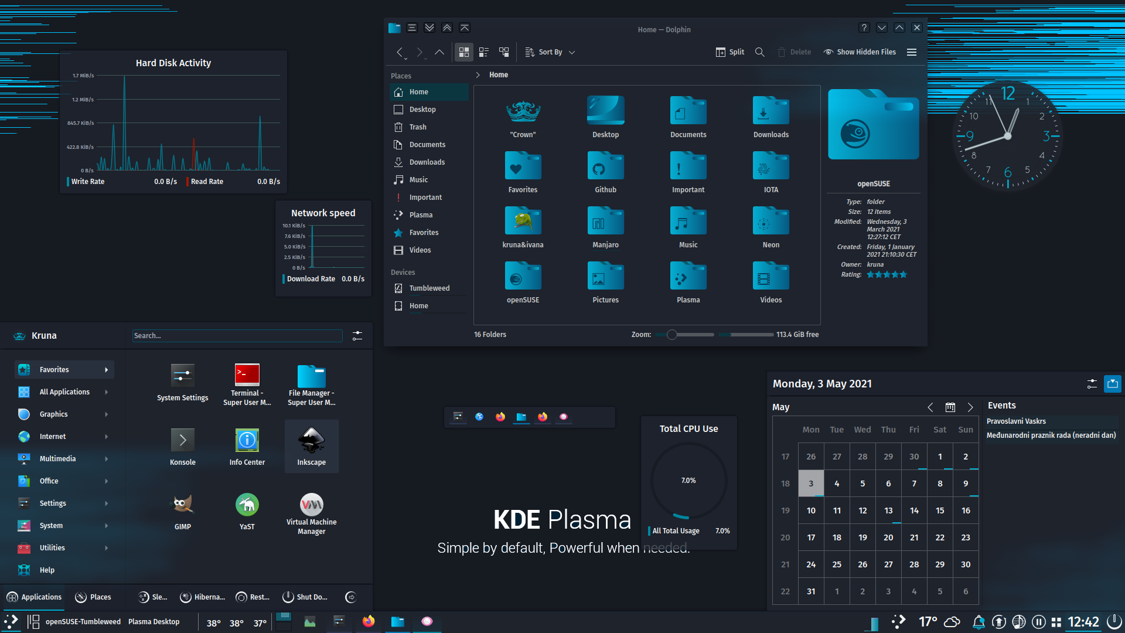The image size is (1125, 633).
Task: Select Documents in Dolphin Places panel
Action: coord(429,145)
